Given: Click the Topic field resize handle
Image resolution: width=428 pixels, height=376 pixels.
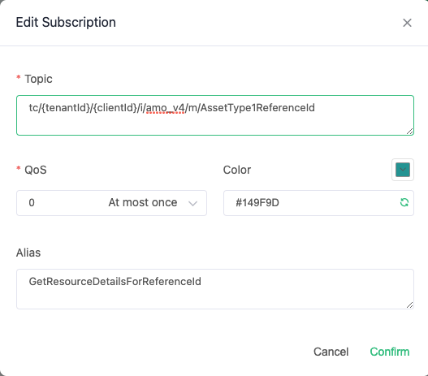Looking at the screenshot, I should click(x=409, y=132).
